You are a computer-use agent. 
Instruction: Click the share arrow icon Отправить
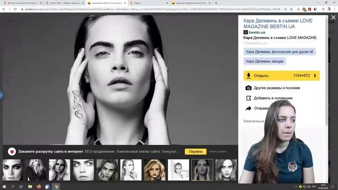[x=248, y=108]
